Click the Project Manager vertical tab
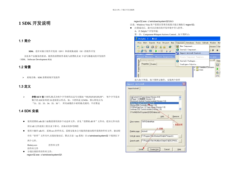The image size is (247, 175). coord(139,66)
